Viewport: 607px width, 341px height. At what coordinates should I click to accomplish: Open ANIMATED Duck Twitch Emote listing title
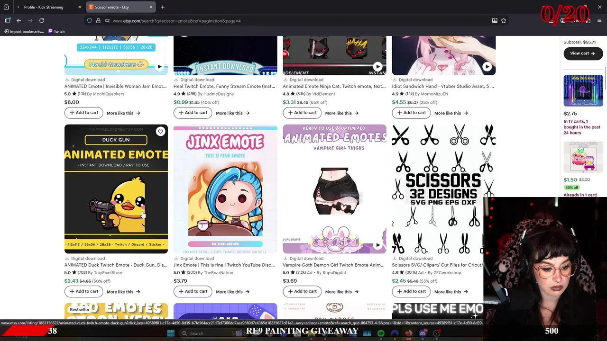point(116,265)
